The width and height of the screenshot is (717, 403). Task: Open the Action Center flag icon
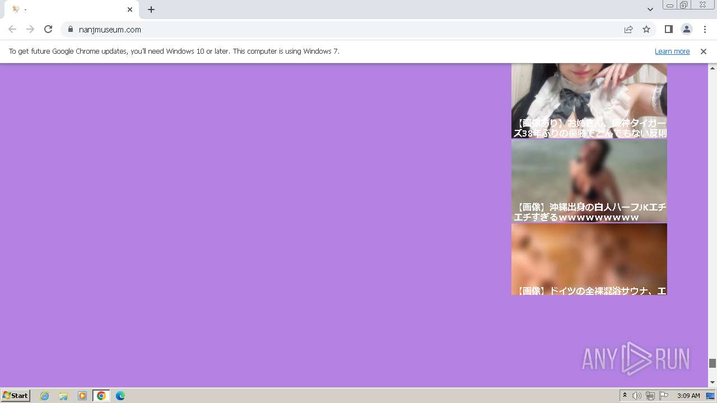(664, 396)
